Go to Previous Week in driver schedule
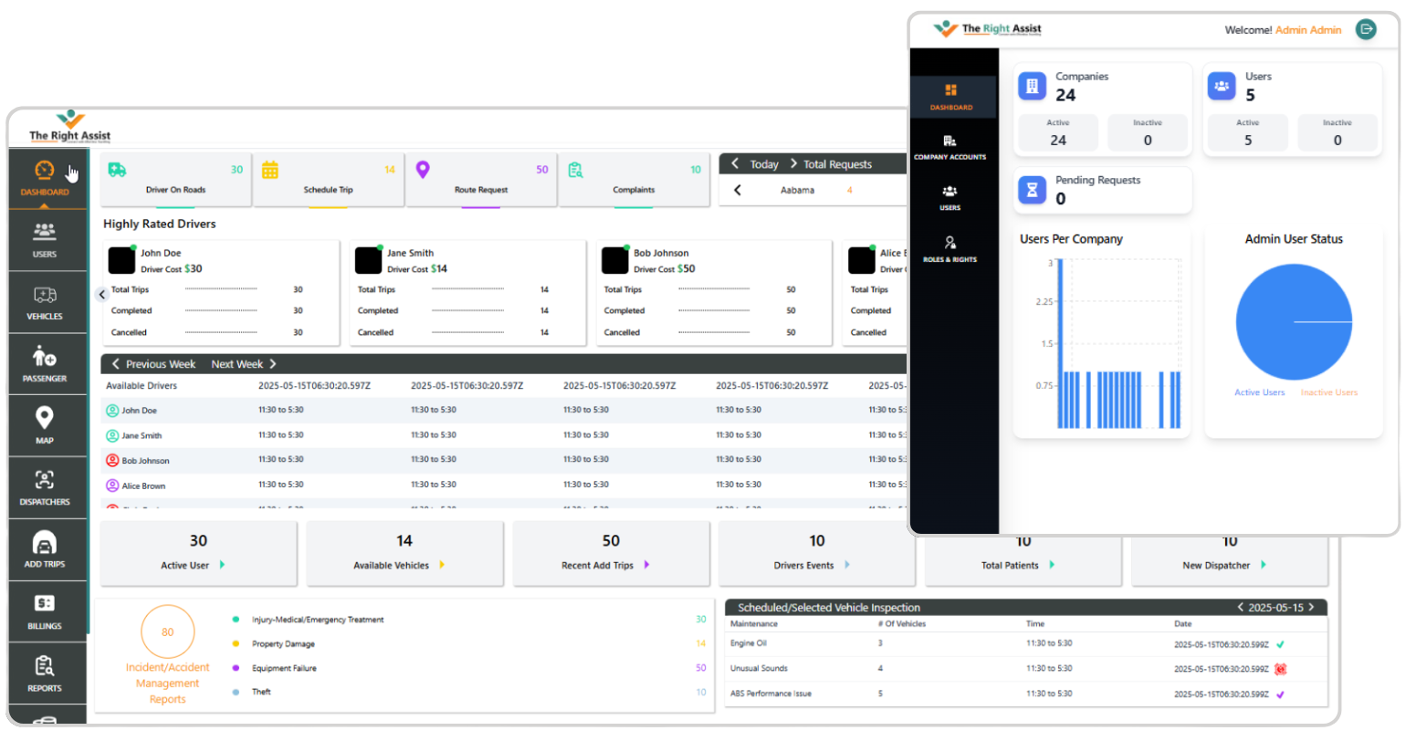Screen dimensions: 1406x741 [152, 364]
